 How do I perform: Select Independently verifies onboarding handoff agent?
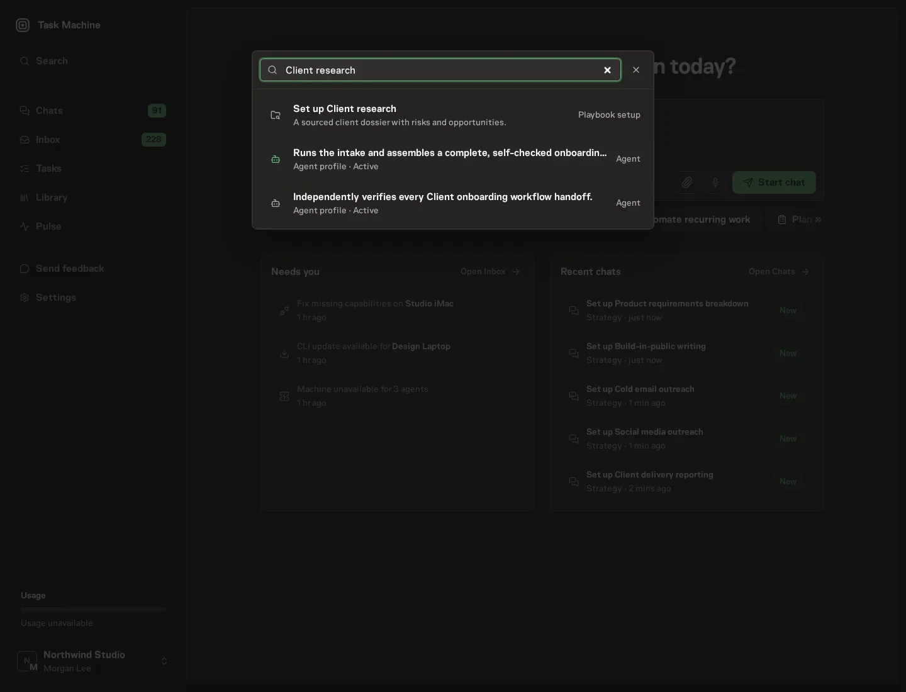(453, 203)
